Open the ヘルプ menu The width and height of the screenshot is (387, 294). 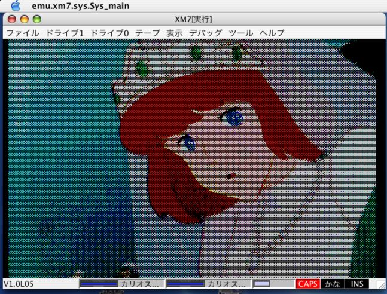[272, 33]
